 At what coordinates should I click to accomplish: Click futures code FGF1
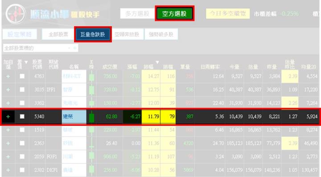tap(52, 157)
